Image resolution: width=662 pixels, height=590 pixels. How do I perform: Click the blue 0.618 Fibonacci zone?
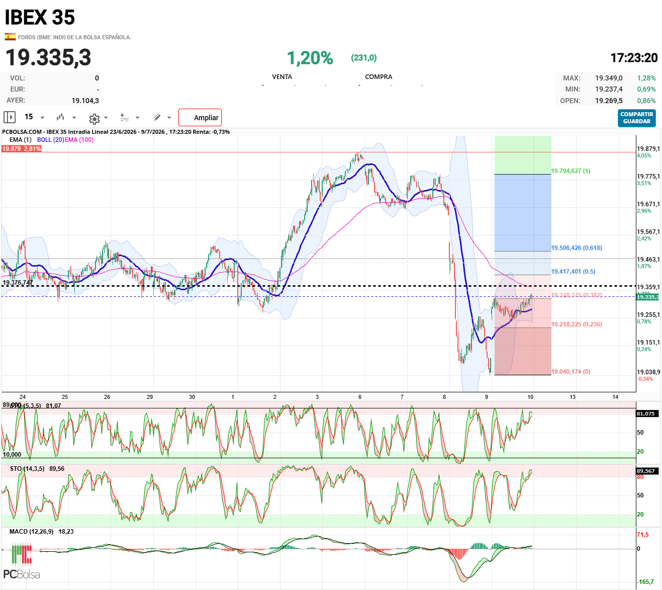pos(523,213)
